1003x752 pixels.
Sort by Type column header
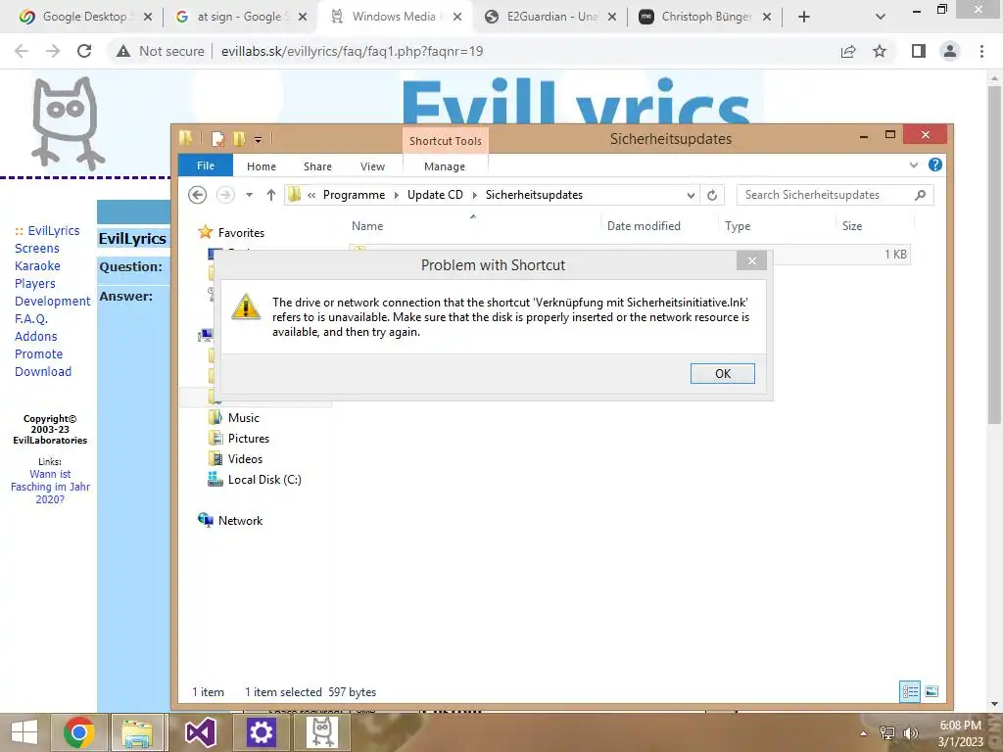point(738,226)
